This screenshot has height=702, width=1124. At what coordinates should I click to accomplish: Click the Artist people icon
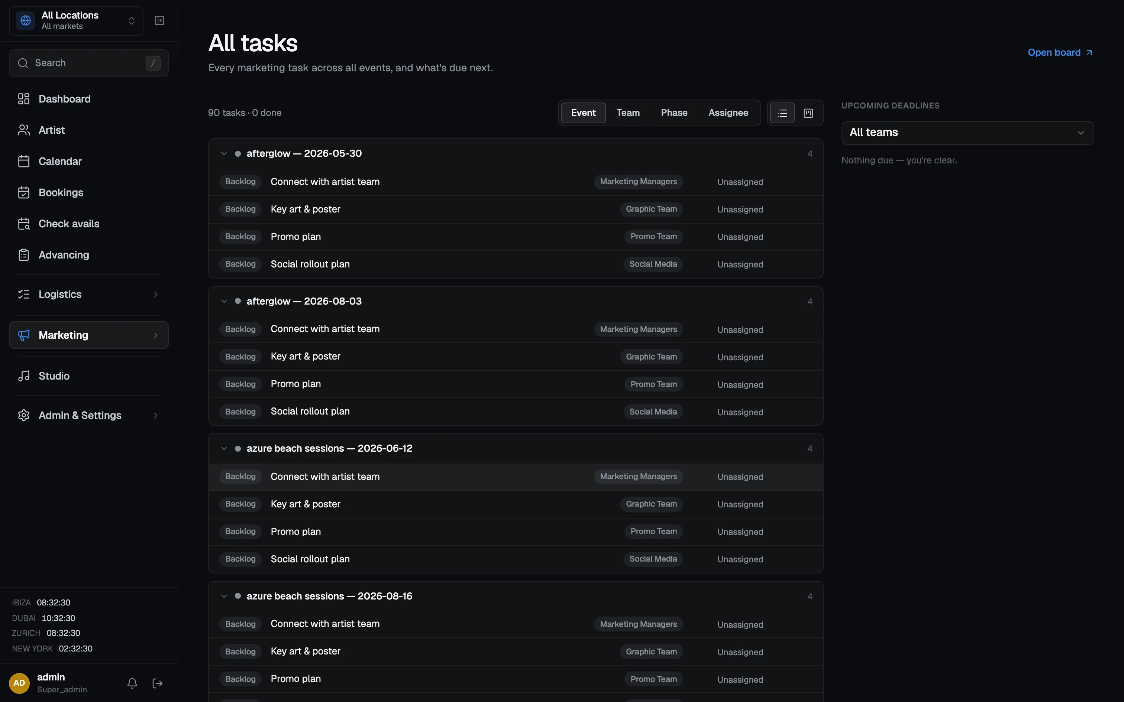pos(24,130)
